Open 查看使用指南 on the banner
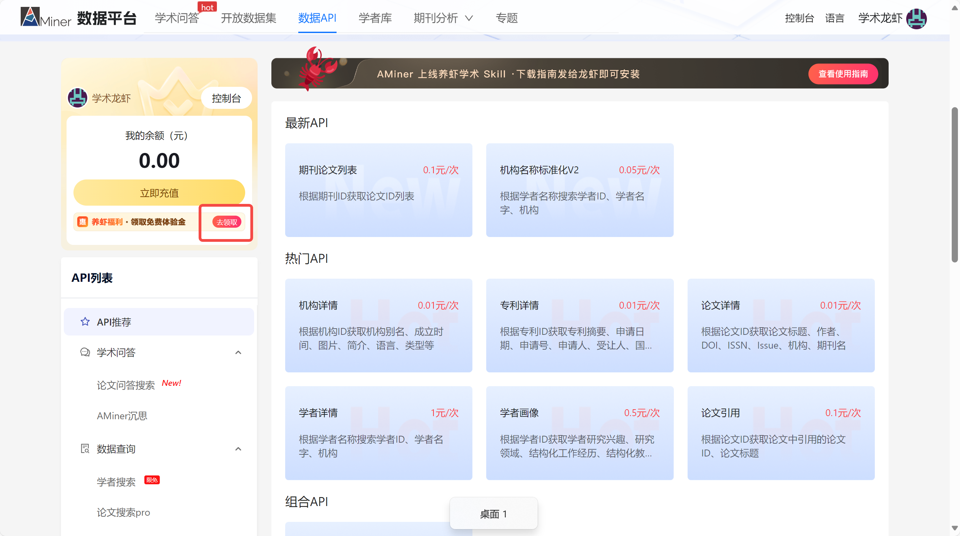 point(843,74)
